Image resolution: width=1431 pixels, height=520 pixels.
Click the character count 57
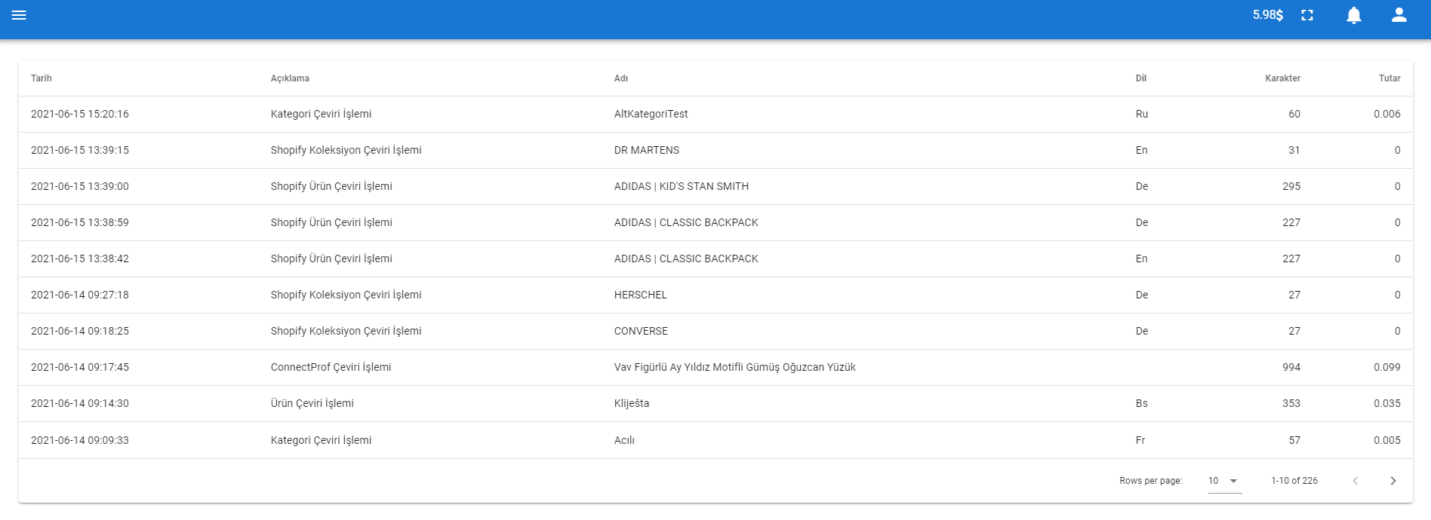coord(1294,441)
